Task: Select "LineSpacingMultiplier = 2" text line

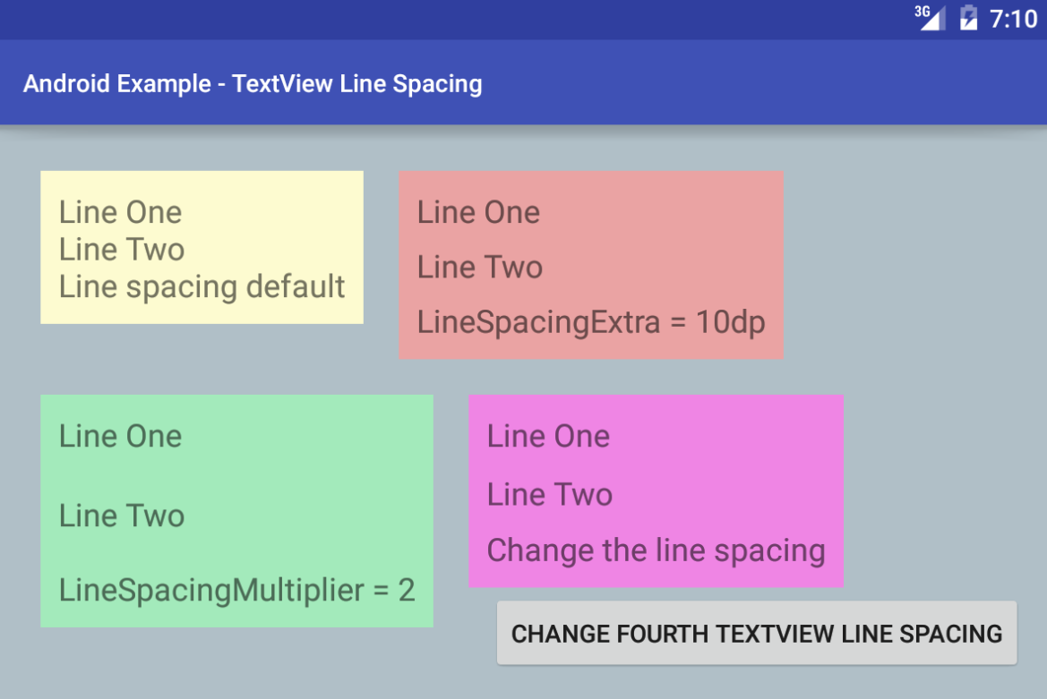Action: (x=237, y=591)
